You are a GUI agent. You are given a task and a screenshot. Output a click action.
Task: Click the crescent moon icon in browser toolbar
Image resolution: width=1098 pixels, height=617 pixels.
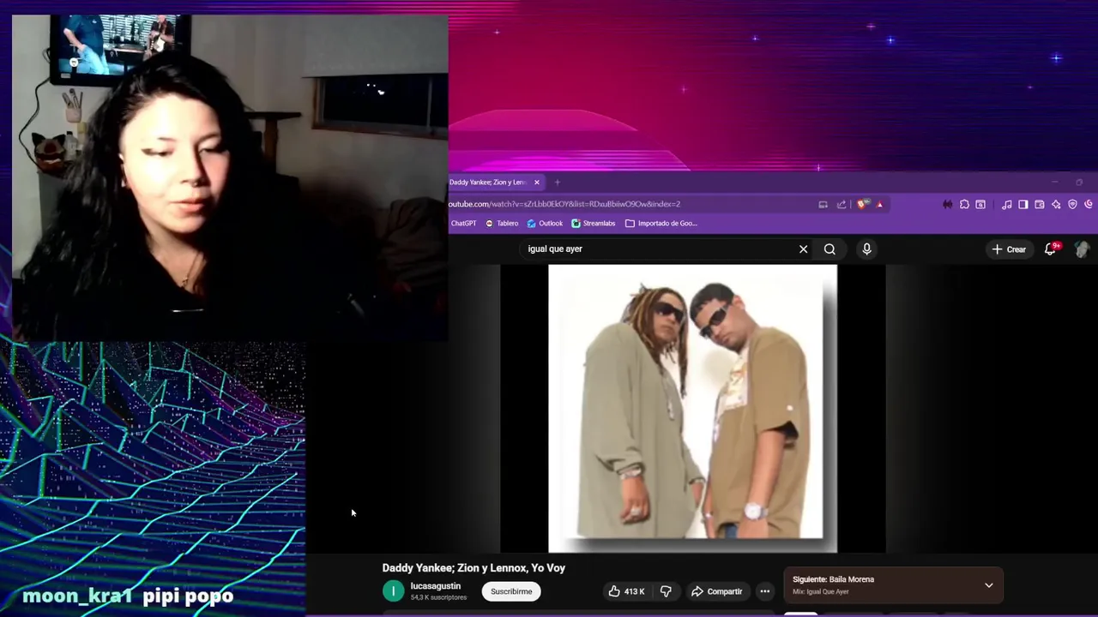(1089, 204)
